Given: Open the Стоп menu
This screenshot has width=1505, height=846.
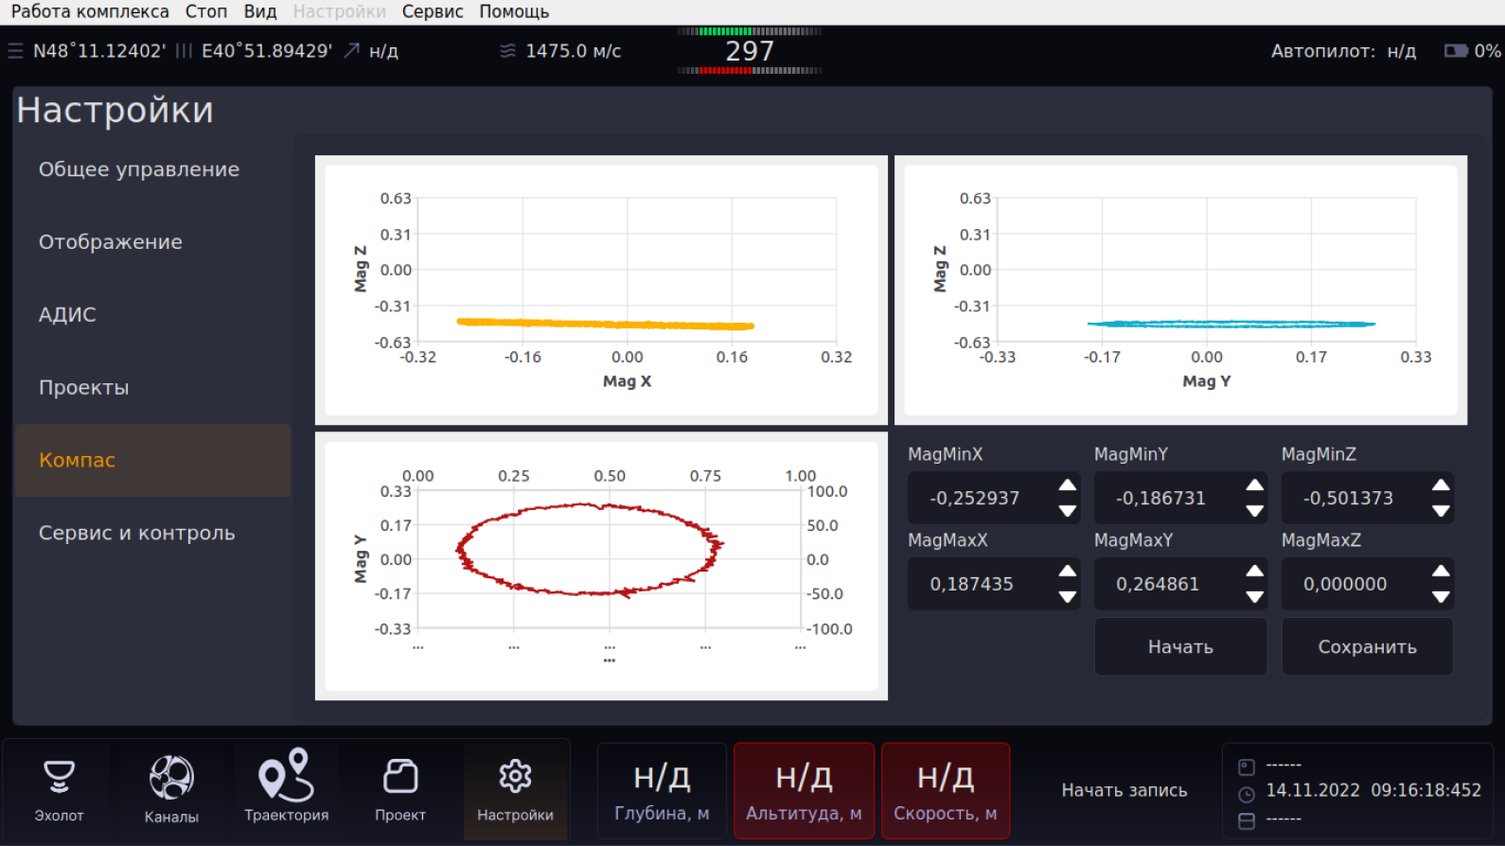Looking at the screenshot, I should click(x=206, y=12).
